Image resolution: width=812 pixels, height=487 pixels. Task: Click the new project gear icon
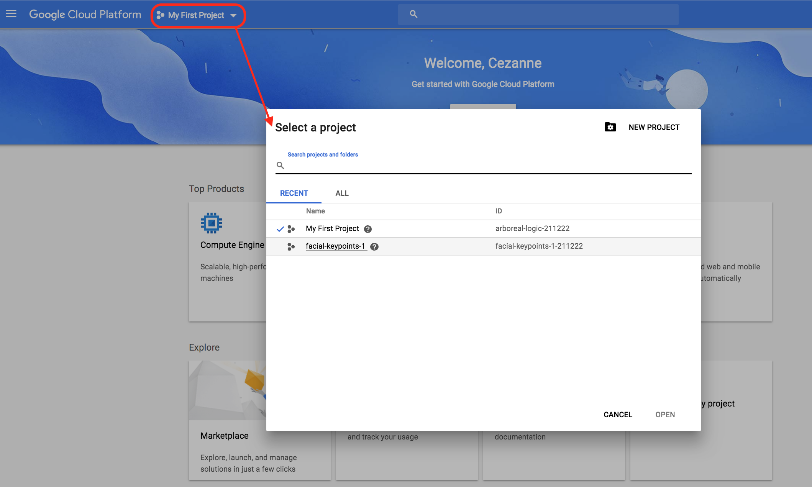(610, 127)
